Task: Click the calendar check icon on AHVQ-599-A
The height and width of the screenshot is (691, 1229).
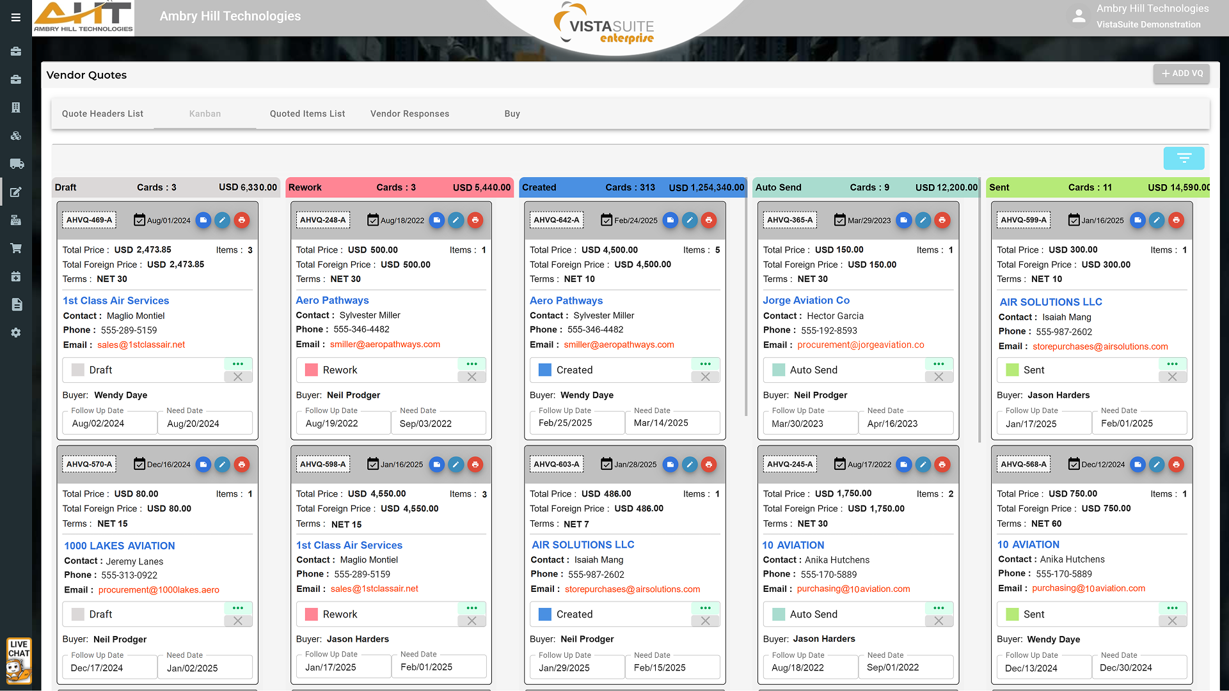Action: click(1074, 220)
